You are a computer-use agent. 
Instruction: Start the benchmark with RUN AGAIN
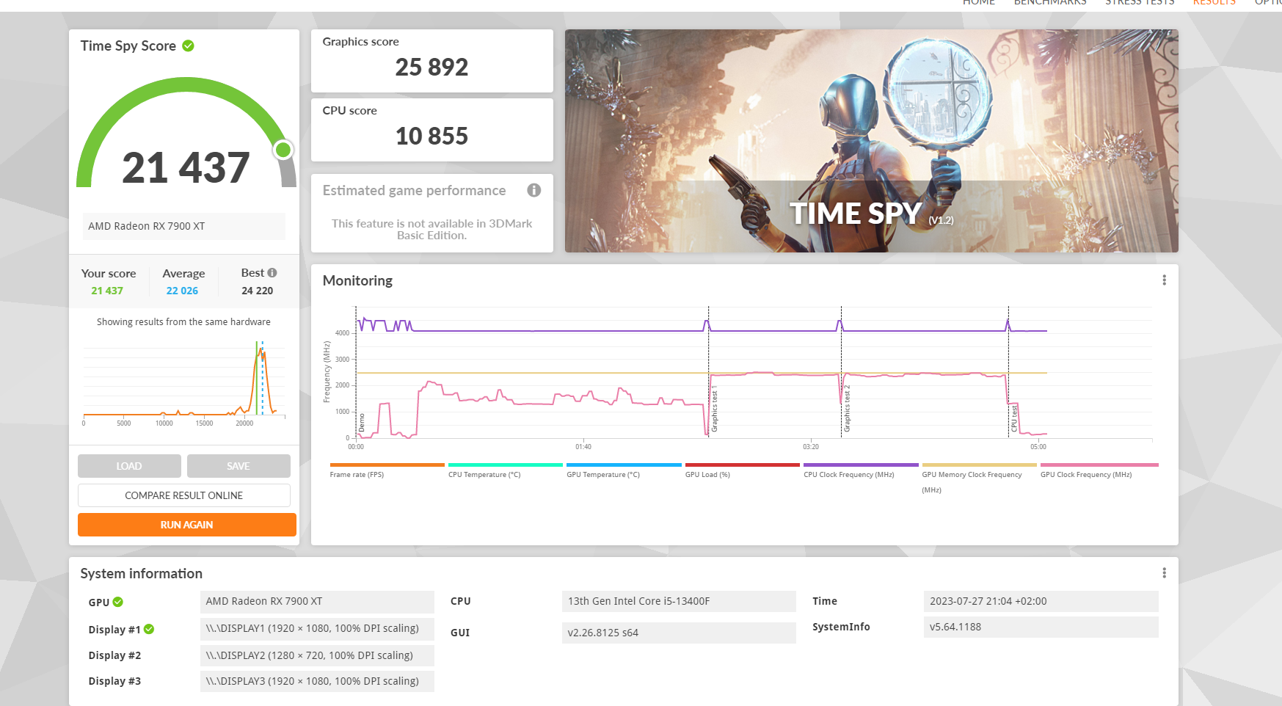point(187,525)
